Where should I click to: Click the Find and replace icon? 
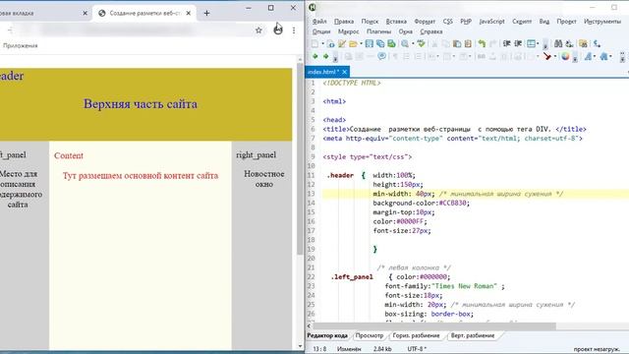pyautogui.click(x=569, y=43)
